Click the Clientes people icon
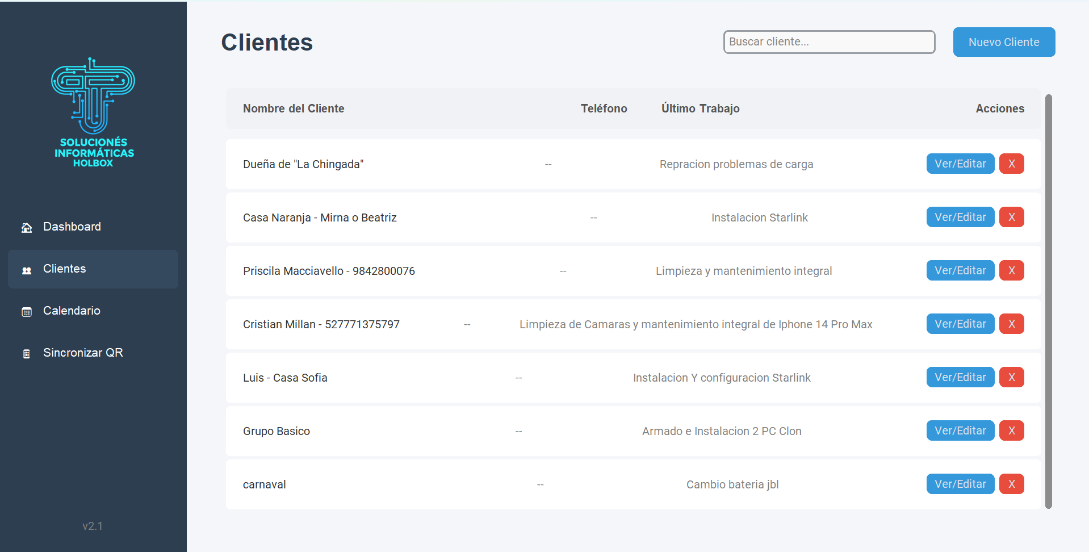 27,270
